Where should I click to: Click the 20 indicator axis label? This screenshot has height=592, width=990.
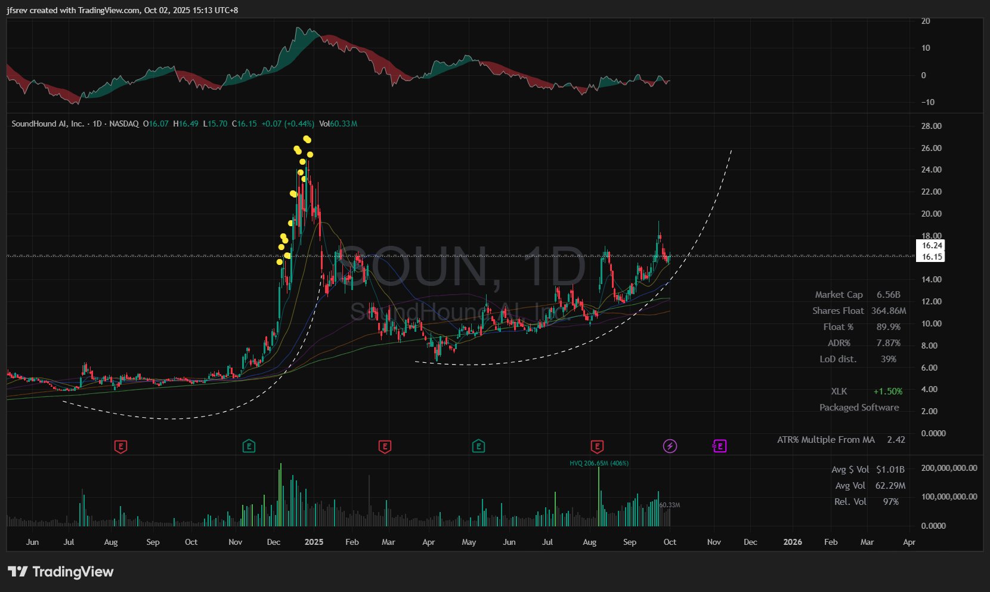pyautogui.click(x=926, y=21)
